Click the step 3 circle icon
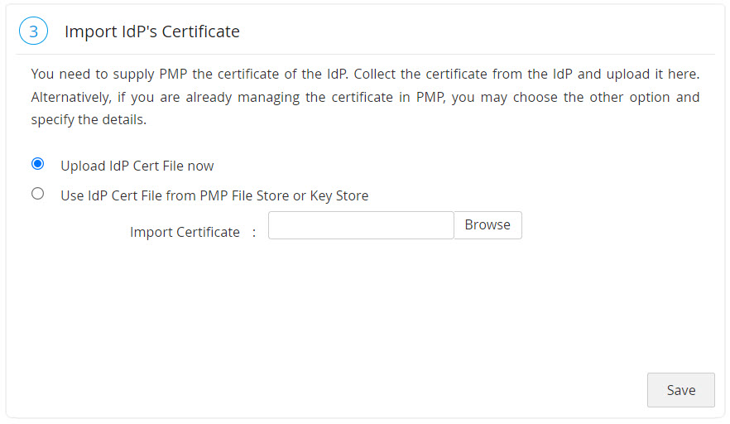This screenshot has height=424, width=730. coord(33,31)
